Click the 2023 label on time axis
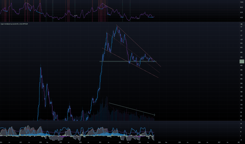This screenshot has width=245, height=144. (140, 142)
